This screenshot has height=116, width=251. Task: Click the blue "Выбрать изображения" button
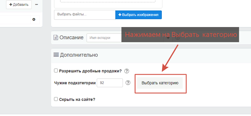point(139,15)
